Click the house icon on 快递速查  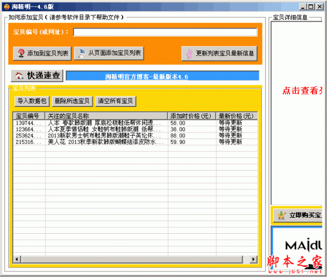point(19,75)
